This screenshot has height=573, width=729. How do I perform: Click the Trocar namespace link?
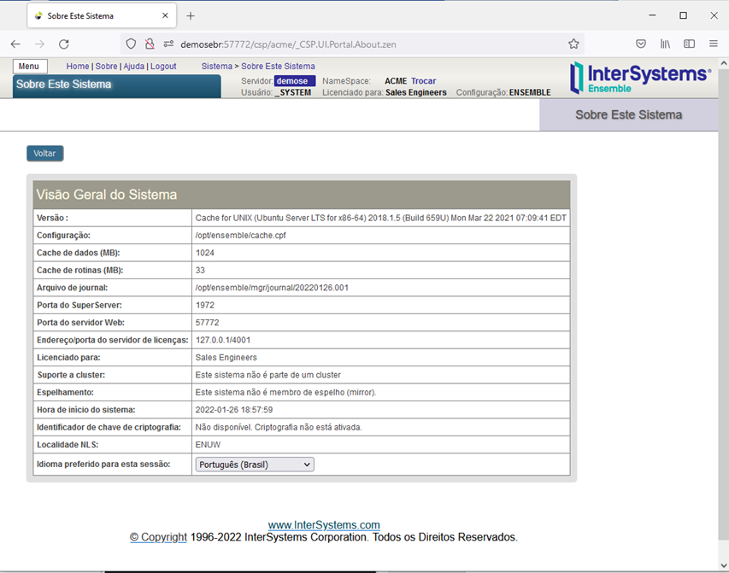point(424,81)
